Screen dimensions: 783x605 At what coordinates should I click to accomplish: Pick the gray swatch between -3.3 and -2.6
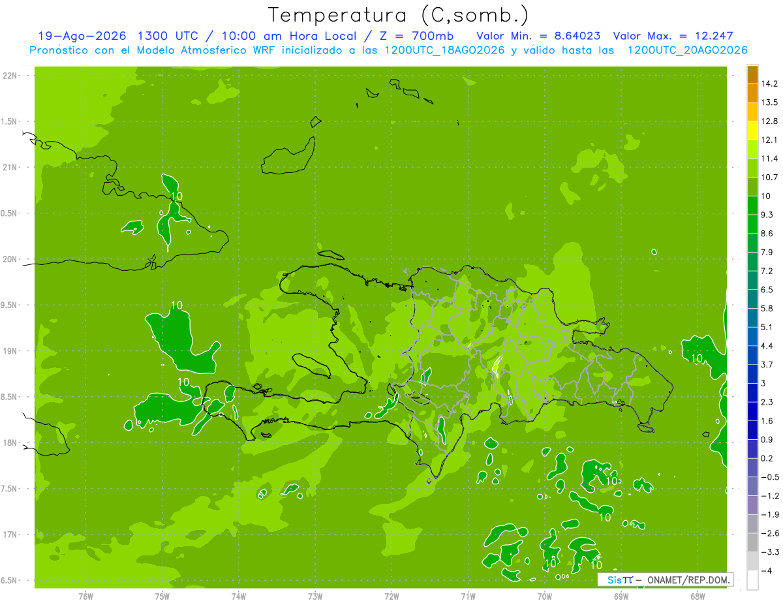click(x=752, y=542)
